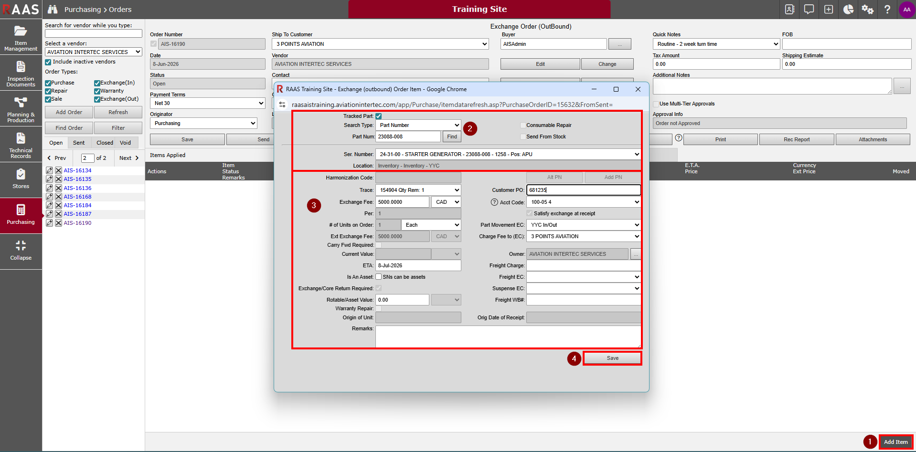The width and height of the screenshot is (916, 452).
Task: Toggle the Tracked Part checkbox
Action: click(379, 116)
